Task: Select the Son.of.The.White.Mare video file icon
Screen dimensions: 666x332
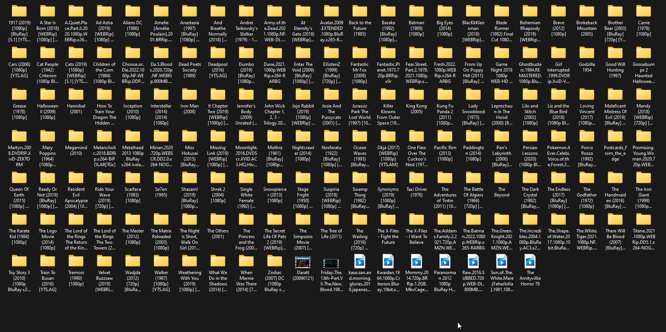Action: [502, 261]
